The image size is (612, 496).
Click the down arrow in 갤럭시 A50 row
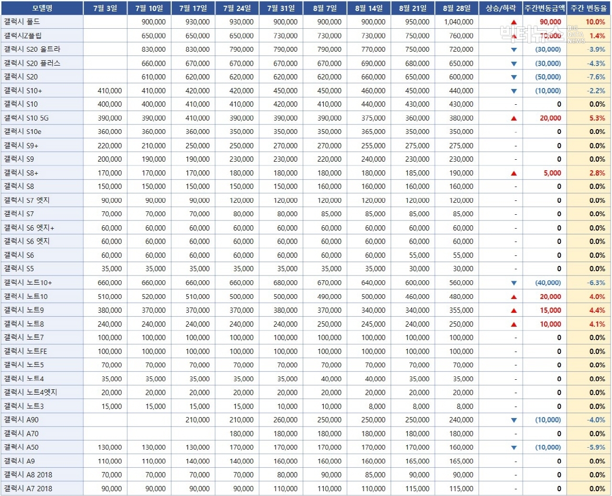pyautogui.click(x=514, y=448)
